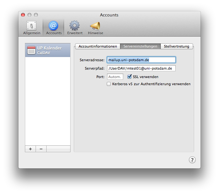Image resolution: width=219 pixels, height=194 pixels.
Task: Switch to the Hinweise megaphone pane
Action: 95,28
